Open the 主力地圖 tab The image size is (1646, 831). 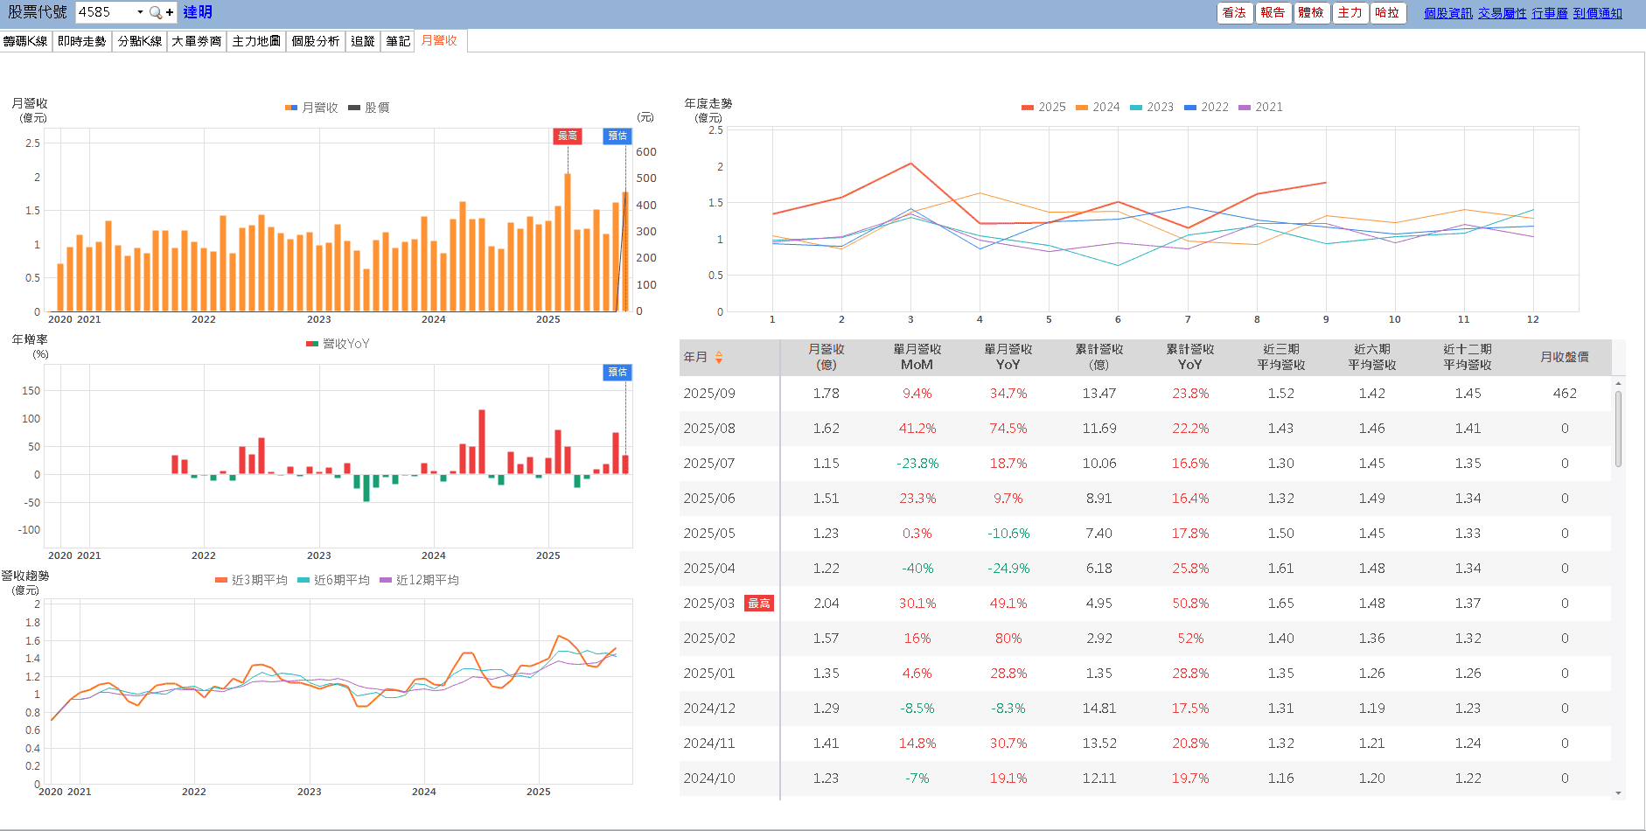click(256, 41)
